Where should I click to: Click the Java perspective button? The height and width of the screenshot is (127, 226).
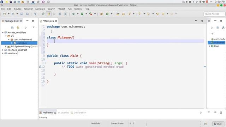tap(218, 124)
